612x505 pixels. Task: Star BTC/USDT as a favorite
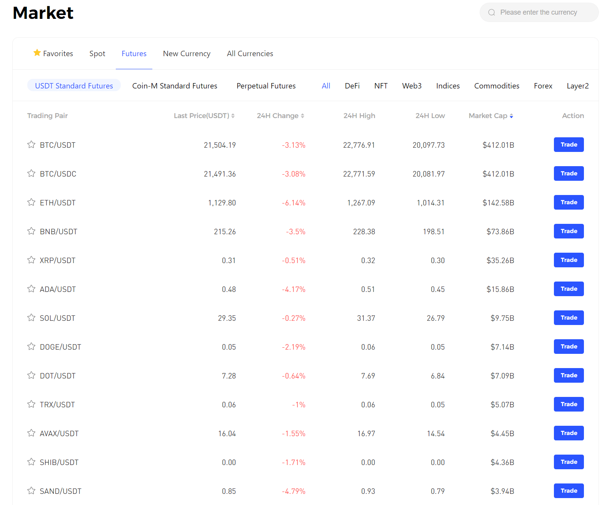31,145
